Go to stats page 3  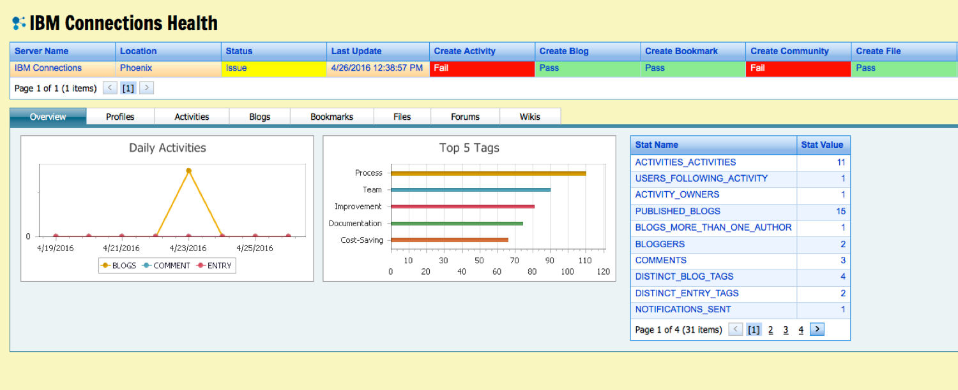(x=786, y=330)
